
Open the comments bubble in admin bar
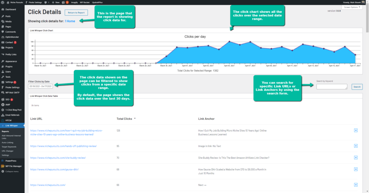pyautogui.click(x=46, y=3)
